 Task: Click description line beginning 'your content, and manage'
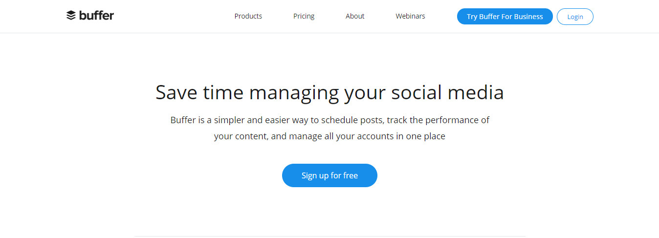[329, 136]
